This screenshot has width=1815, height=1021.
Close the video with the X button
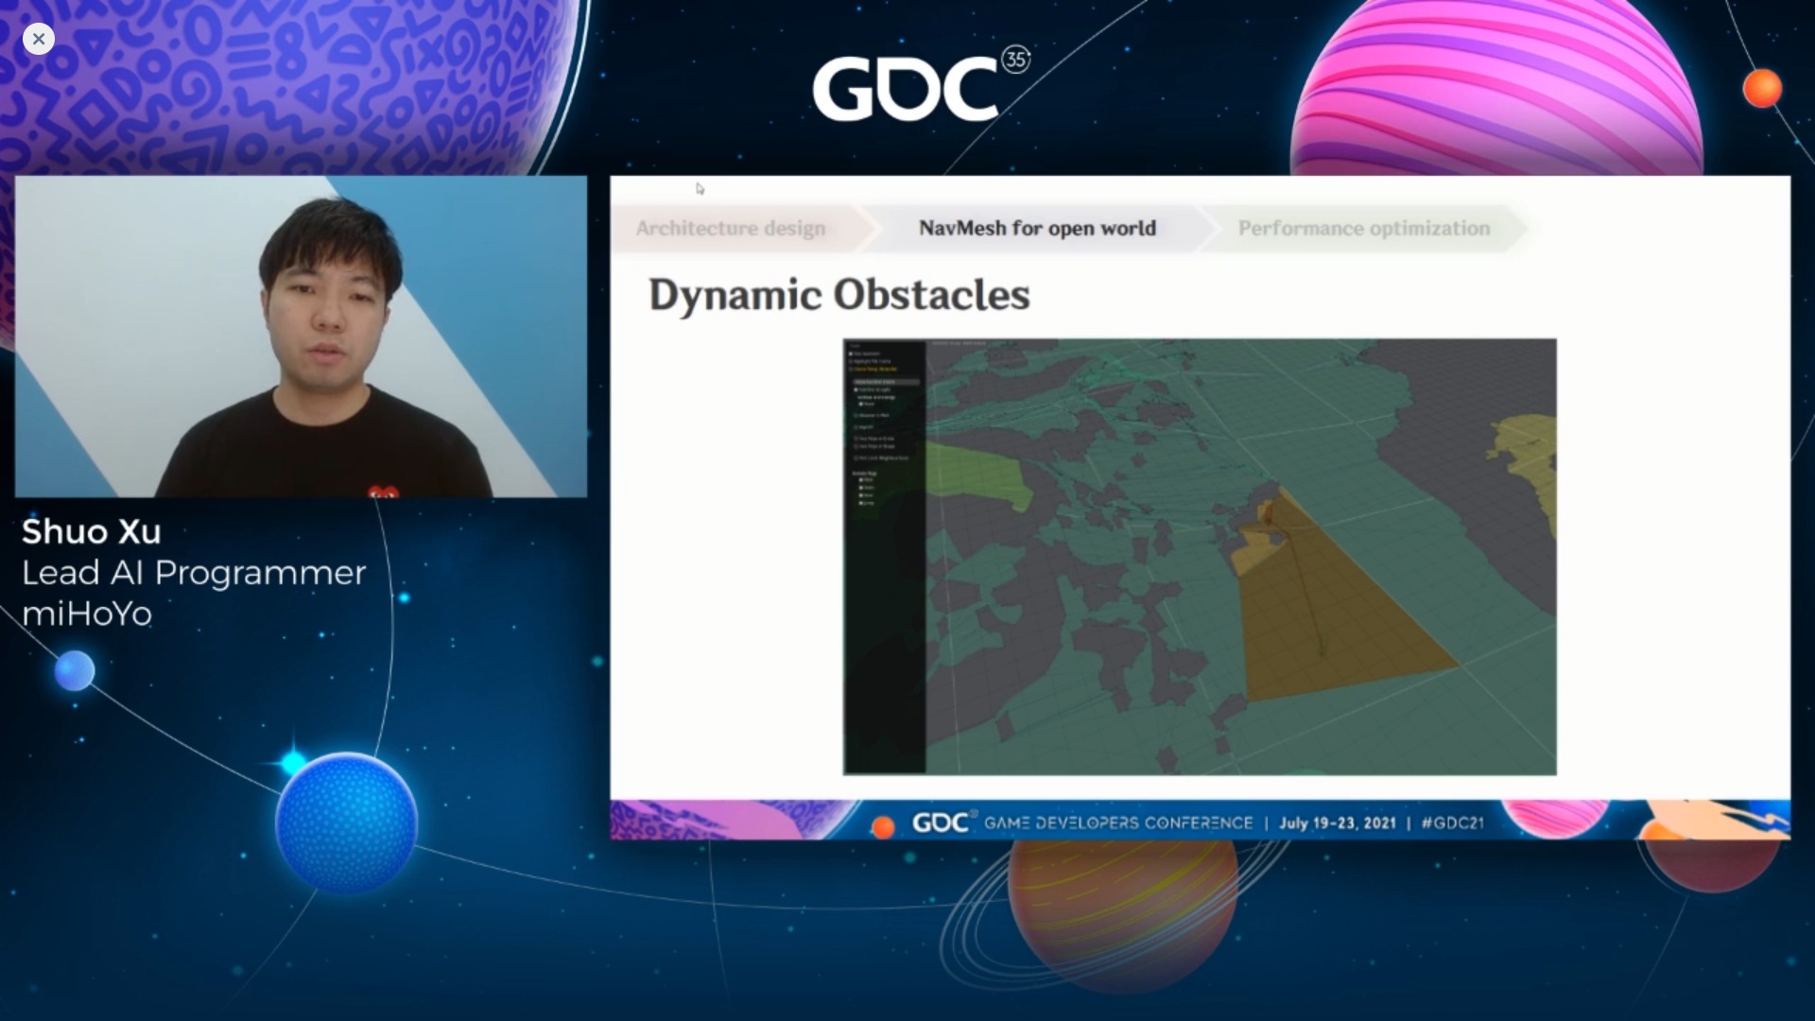point(39,39)
